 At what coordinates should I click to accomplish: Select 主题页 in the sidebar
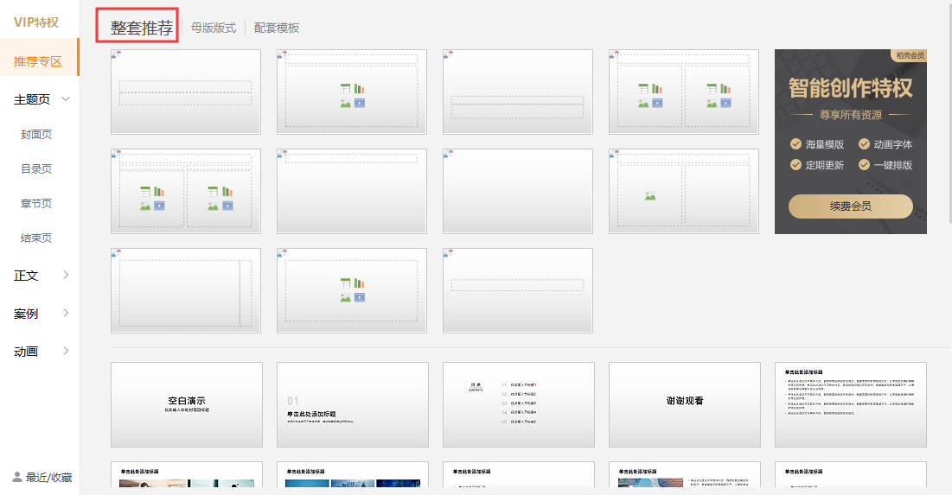pyautogui.click(x=32, y=99)
